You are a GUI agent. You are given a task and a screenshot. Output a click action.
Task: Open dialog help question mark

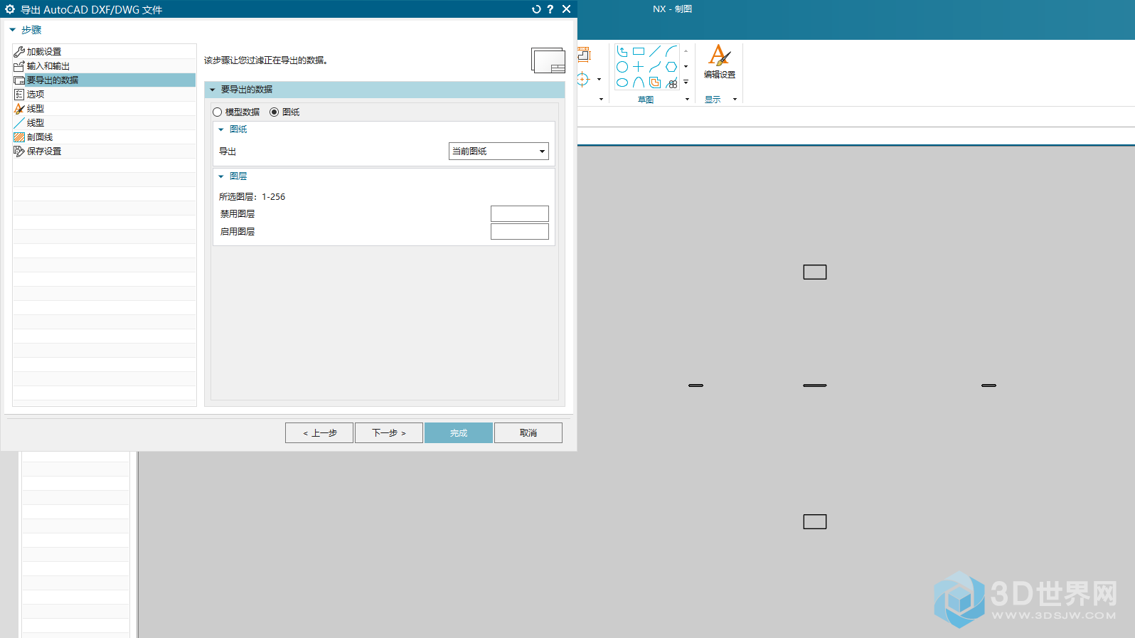tap(550, 9)
